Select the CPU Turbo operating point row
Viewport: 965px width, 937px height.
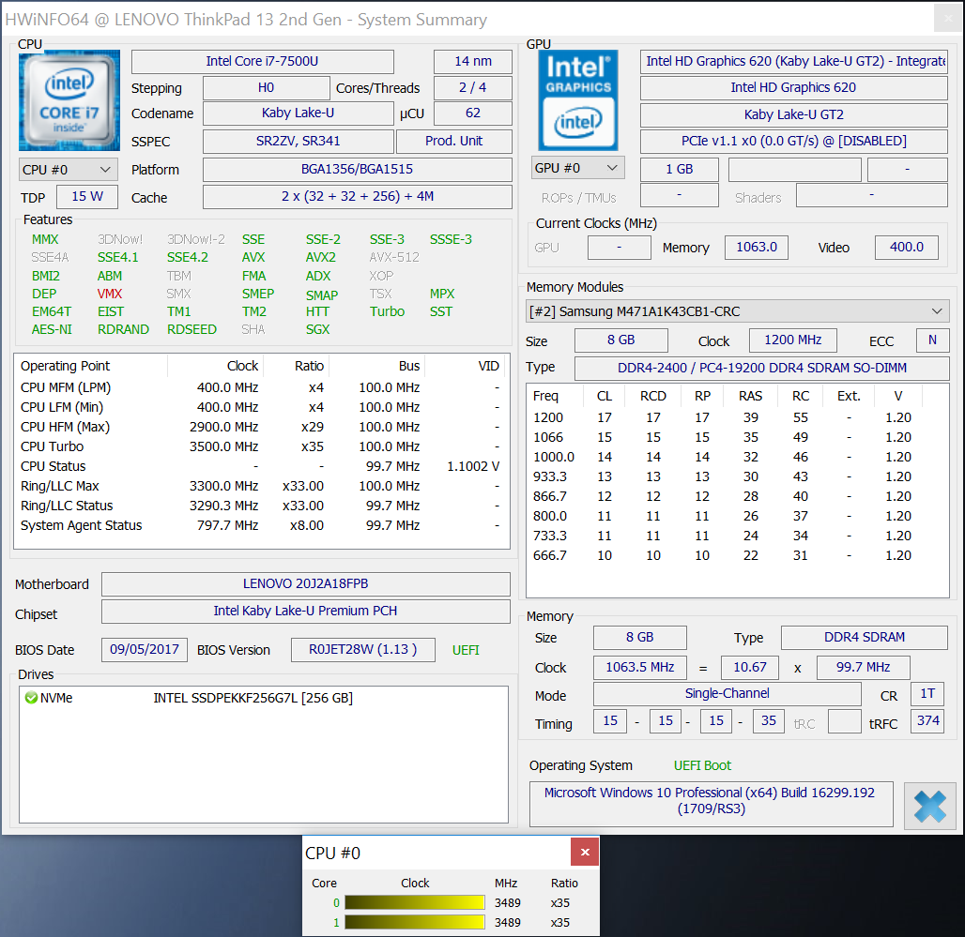tap(262, 447)
